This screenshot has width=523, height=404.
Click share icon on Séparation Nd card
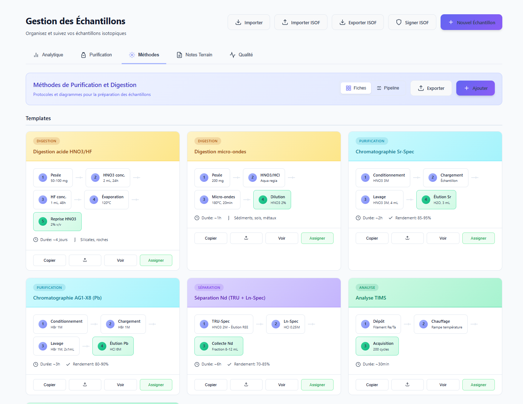[x=246, y=385]
